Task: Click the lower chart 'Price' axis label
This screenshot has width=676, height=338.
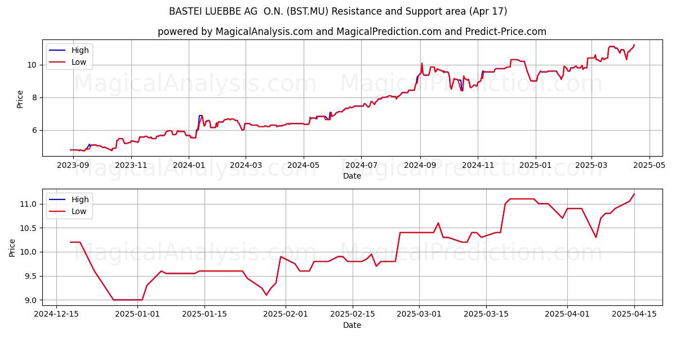Action: coord(12,247)
